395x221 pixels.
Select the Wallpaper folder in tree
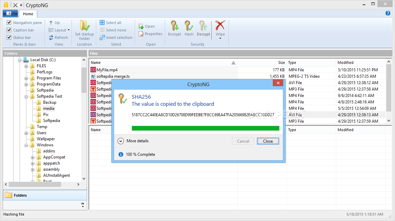tap(46, 139)
